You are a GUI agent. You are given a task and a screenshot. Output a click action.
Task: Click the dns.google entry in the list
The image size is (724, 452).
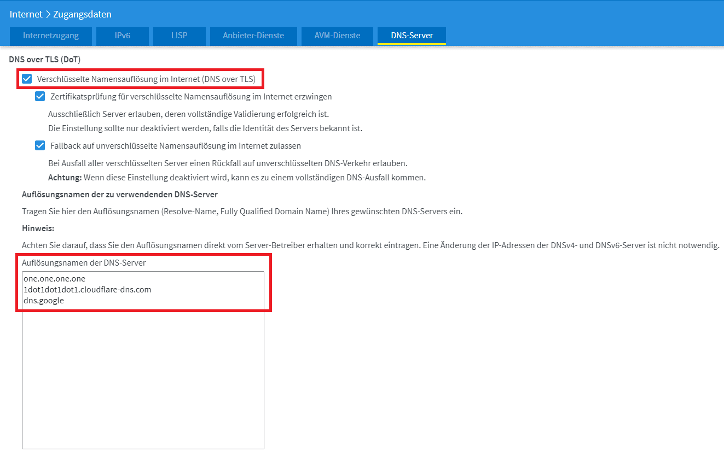click(x=44, y=301)
